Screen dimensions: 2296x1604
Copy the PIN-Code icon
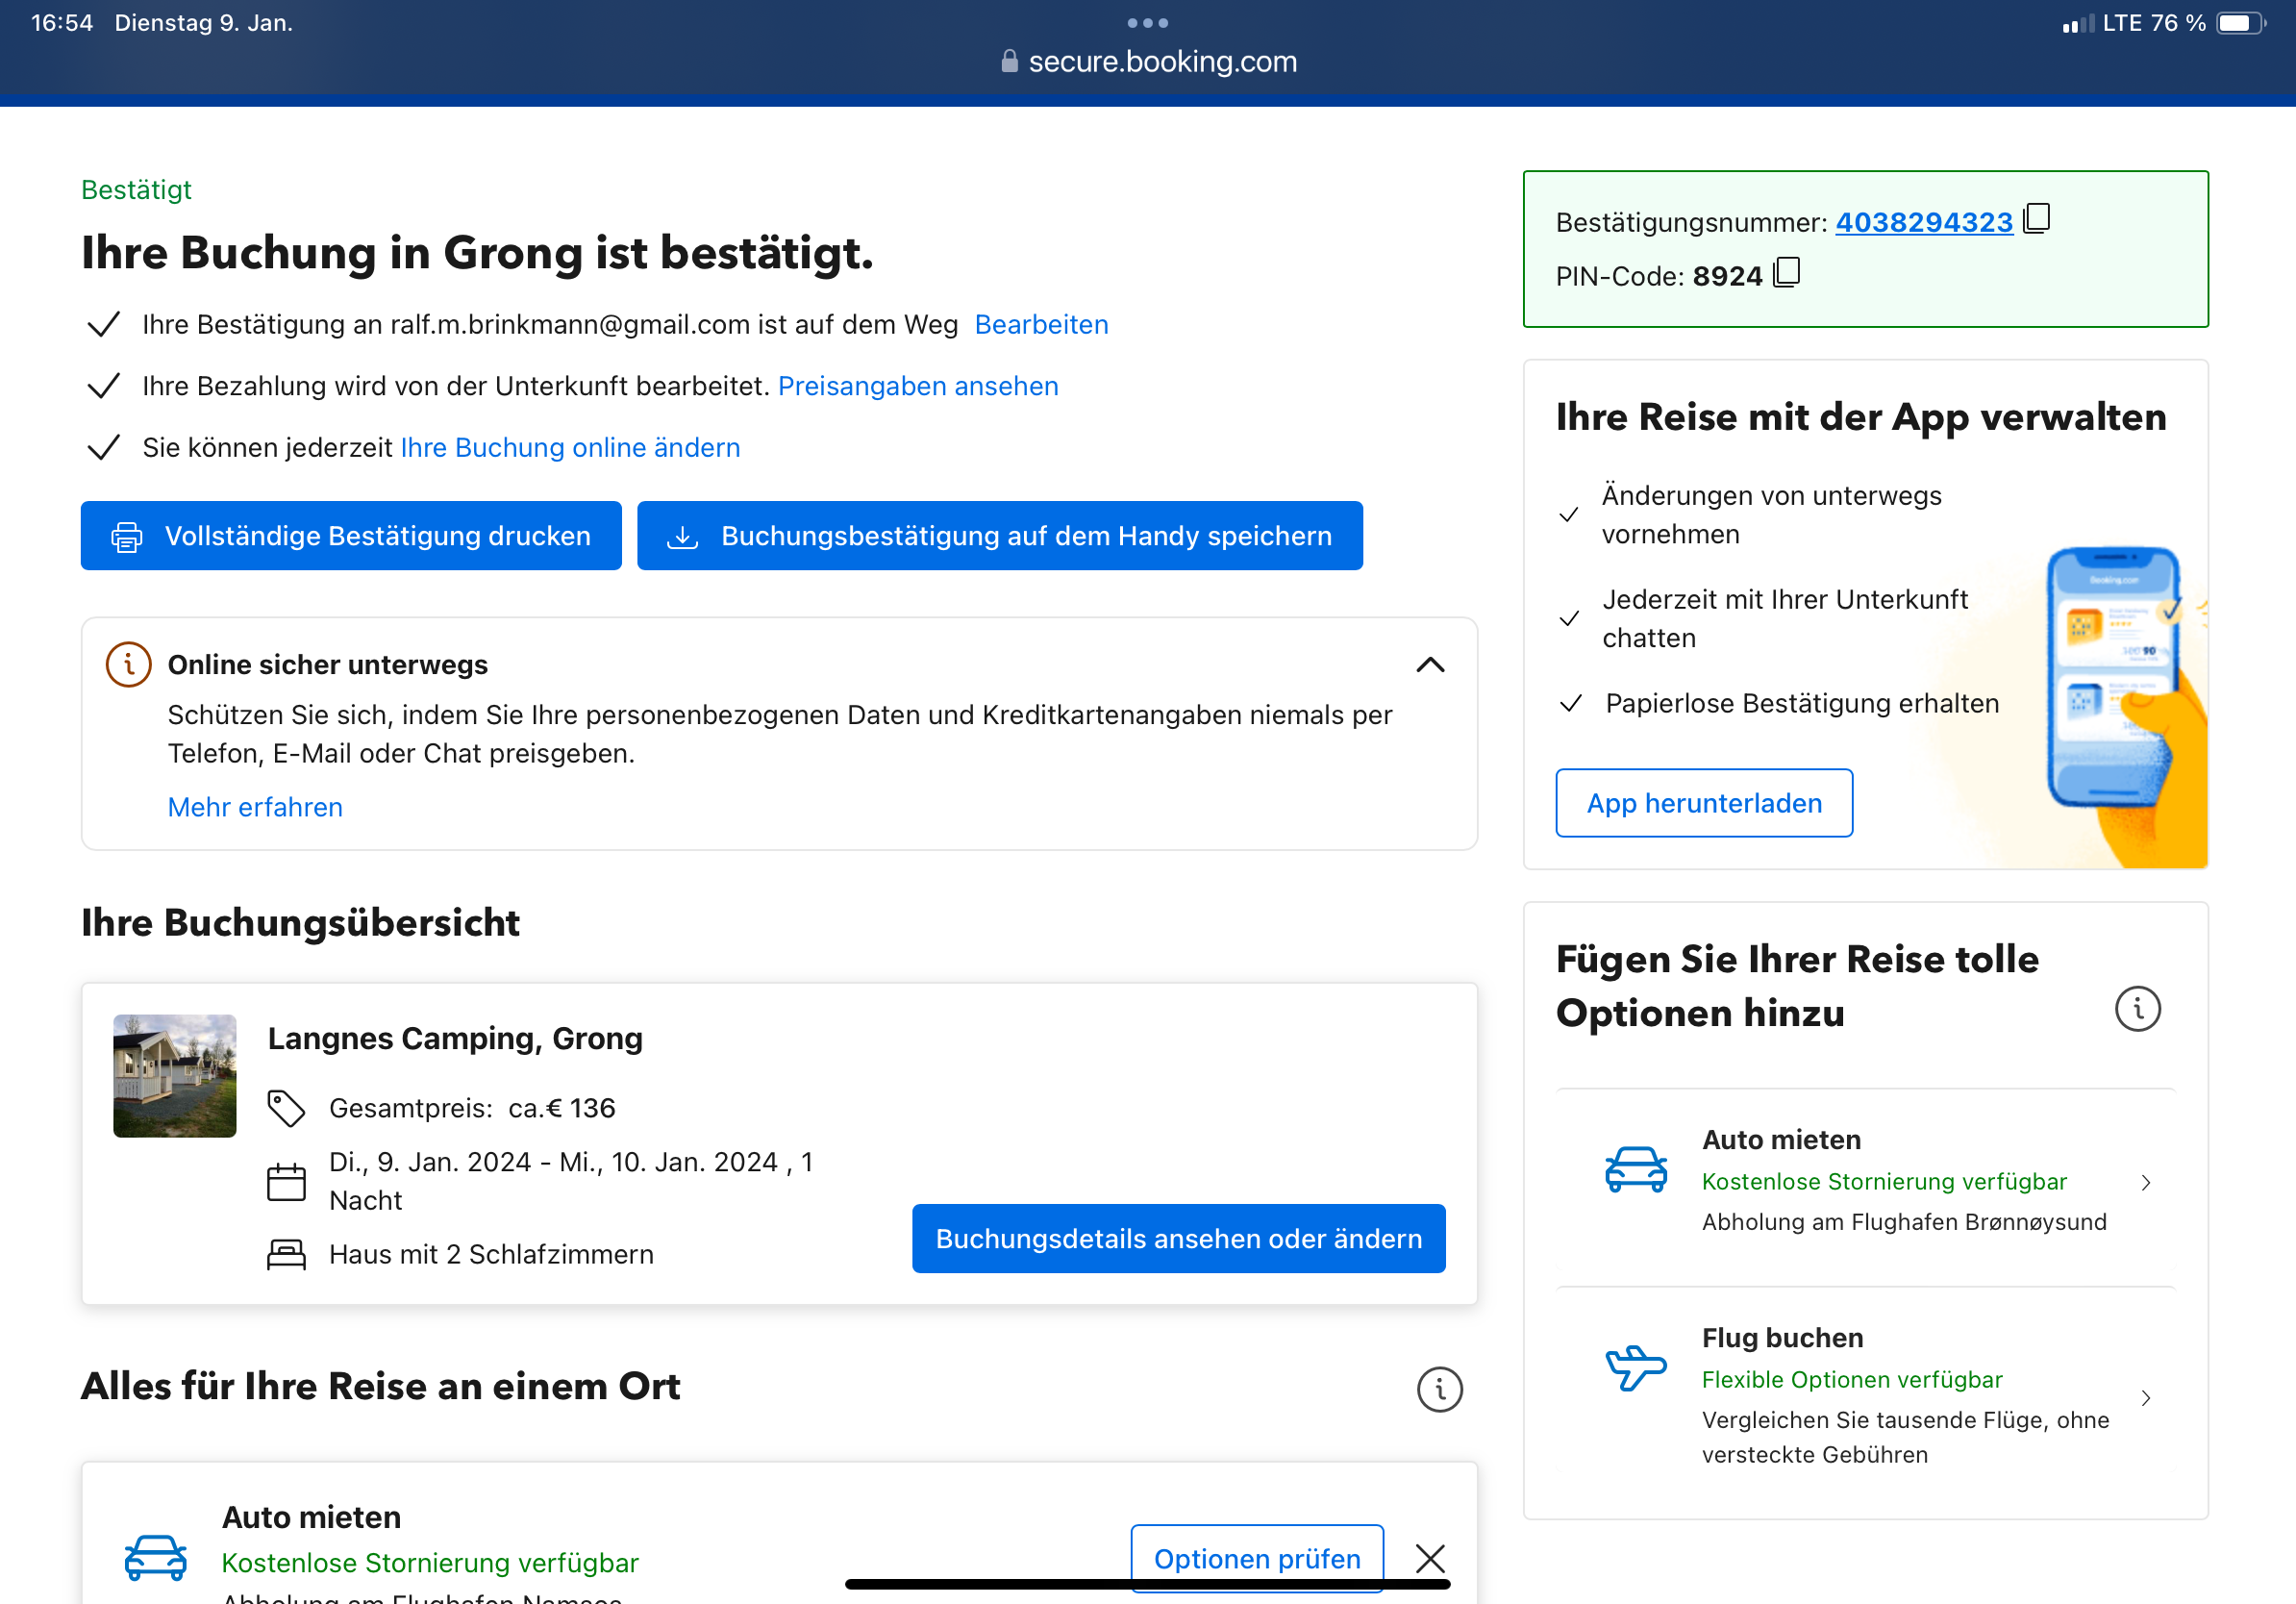1786,273
